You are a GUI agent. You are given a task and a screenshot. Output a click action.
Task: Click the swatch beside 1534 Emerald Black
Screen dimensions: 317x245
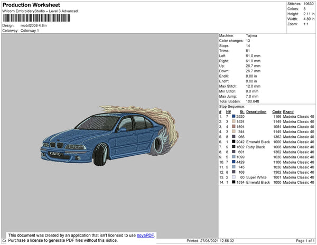pyautogui.click(x=234, y=183)
